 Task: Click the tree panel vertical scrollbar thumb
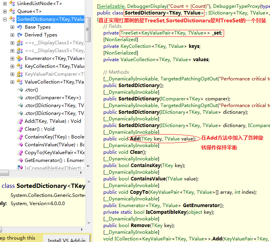(88, 29)
